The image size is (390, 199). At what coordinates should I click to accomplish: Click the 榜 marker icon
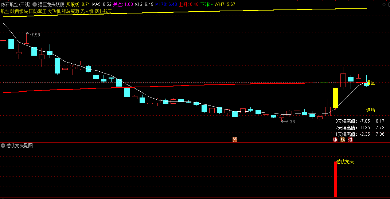[343, 140]
